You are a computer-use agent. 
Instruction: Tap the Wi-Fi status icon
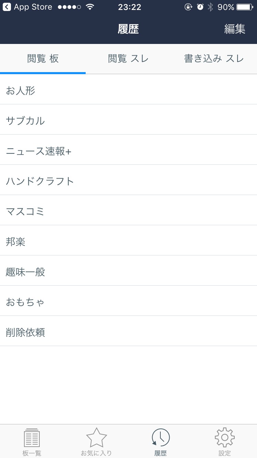[x=90, y=7]
